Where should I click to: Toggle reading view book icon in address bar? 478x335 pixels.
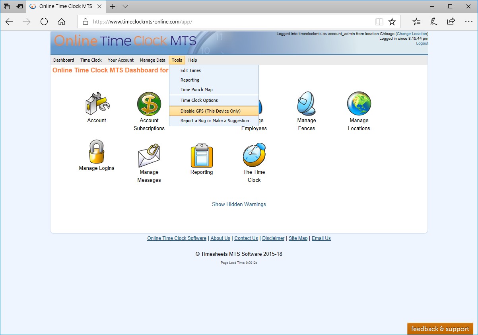(379, 21)
